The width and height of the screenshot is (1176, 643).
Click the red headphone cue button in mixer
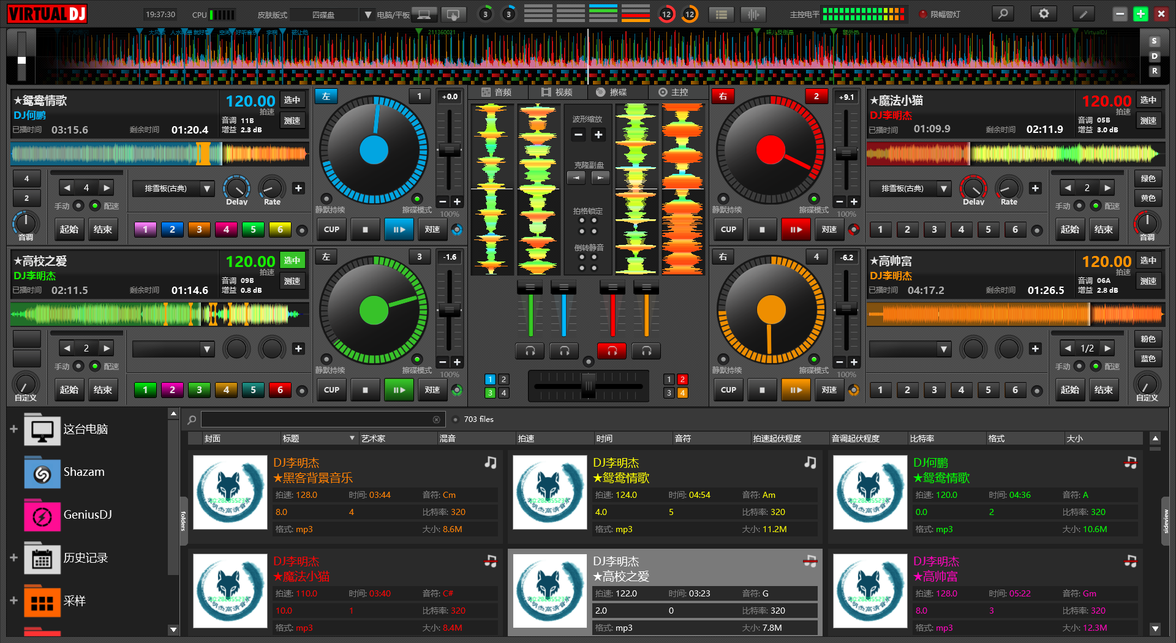[x=612, y=351]
